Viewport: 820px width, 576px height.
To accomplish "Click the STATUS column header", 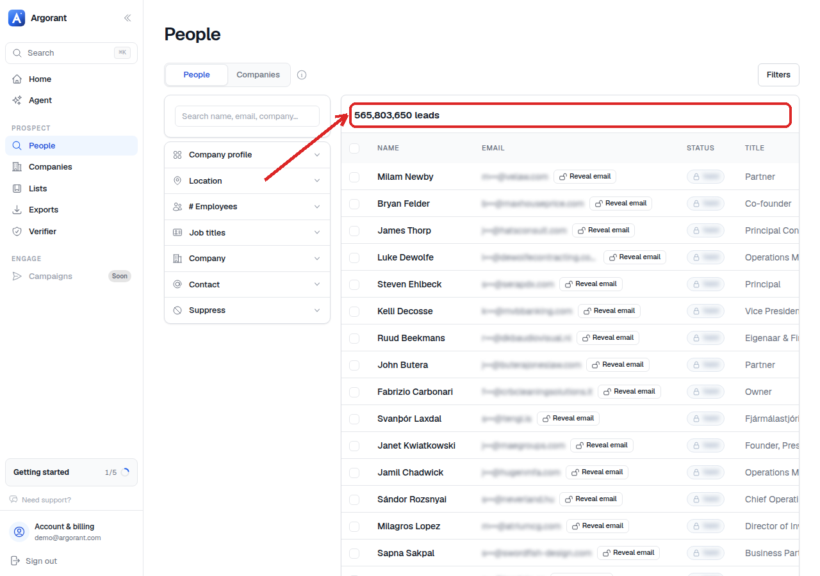I will (x=700, y=148).
